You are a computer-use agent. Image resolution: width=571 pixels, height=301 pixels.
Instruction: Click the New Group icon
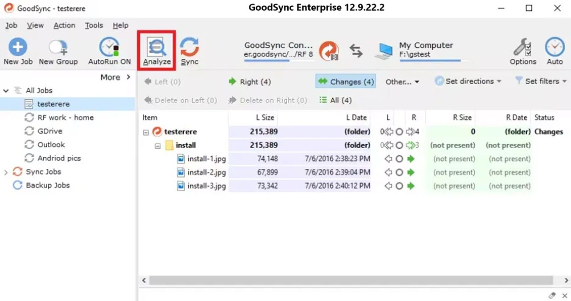[58, 47]
